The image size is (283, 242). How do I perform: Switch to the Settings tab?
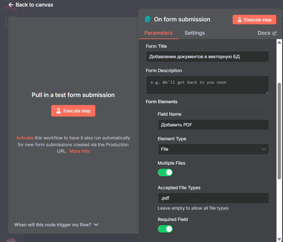tap(194, 33)
